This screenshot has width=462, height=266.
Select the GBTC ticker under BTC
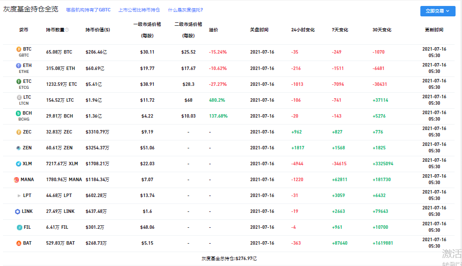pos(24,55)
